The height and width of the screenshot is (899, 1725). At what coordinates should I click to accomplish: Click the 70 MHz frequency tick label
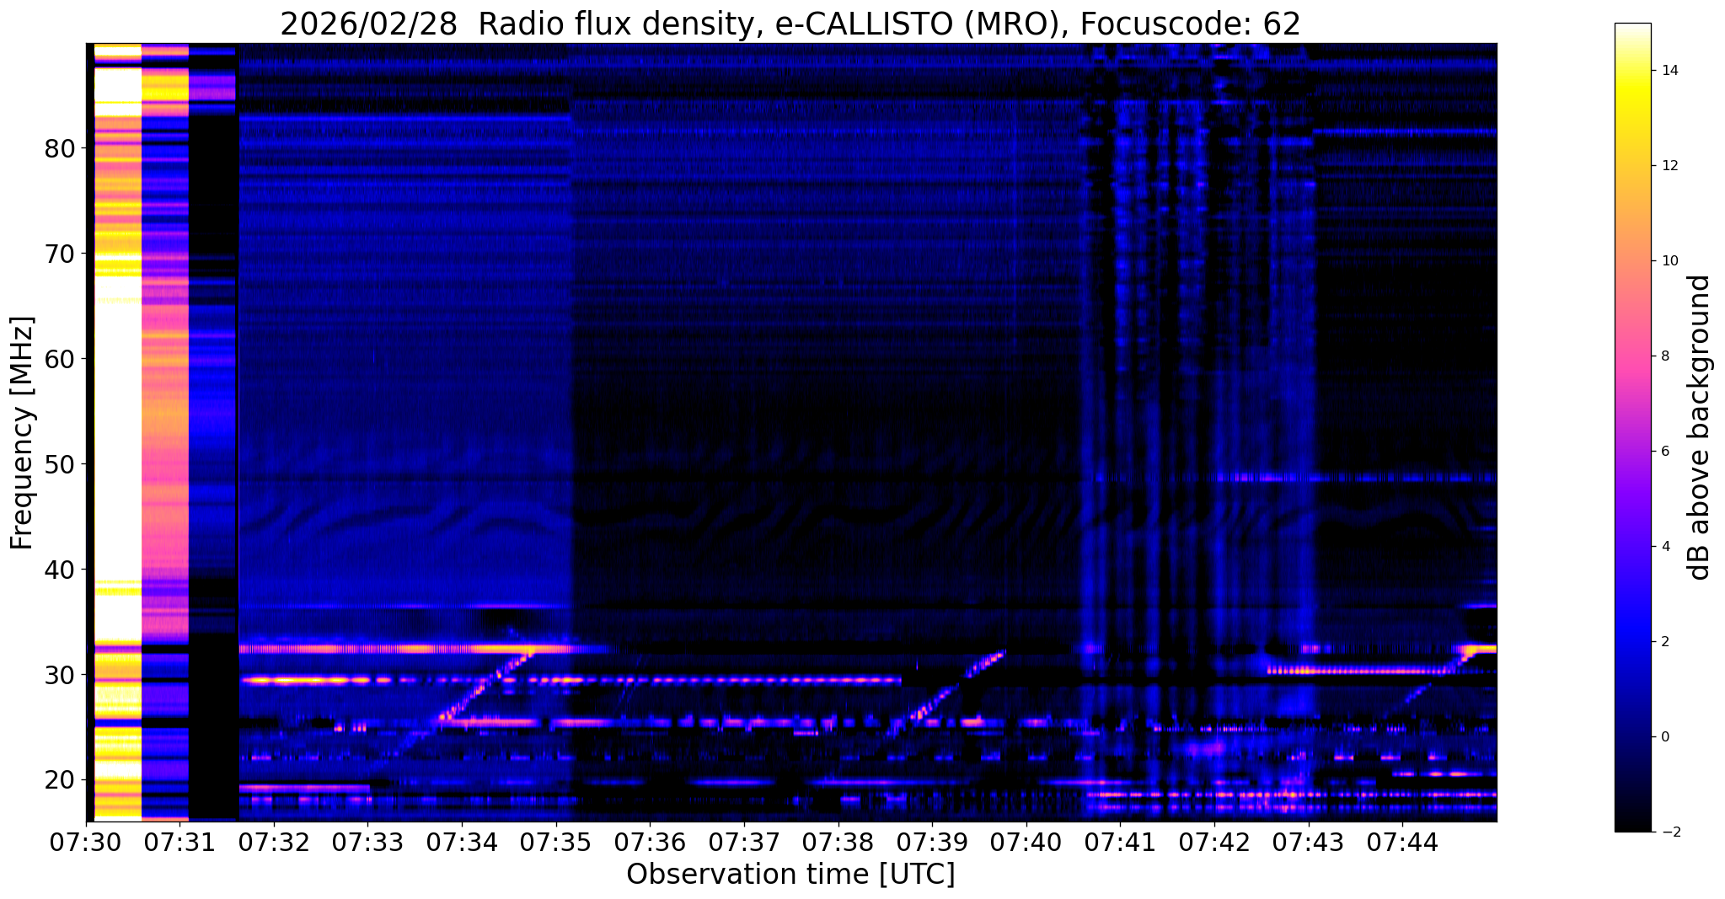(59, 254)
